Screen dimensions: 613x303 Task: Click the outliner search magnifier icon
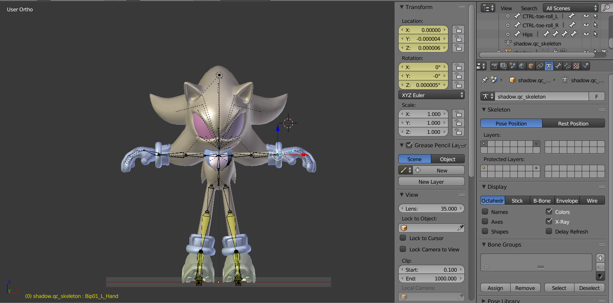606,8
